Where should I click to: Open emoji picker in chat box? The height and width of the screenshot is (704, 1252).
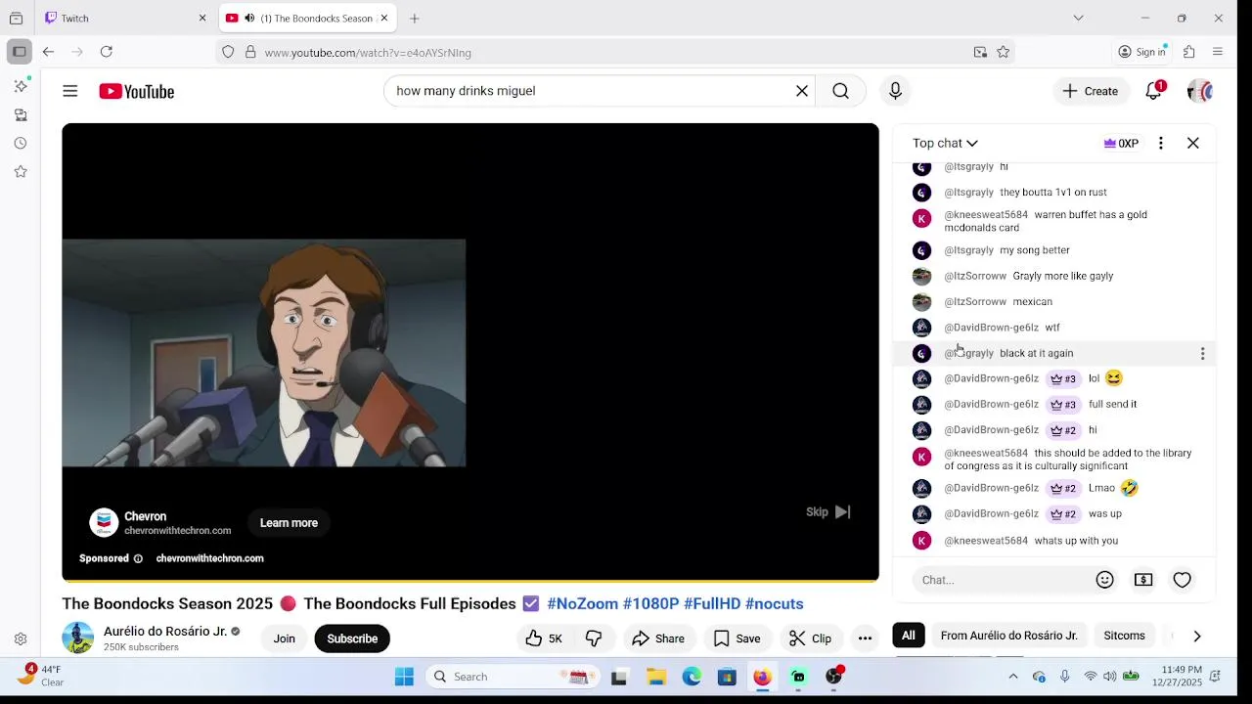tap(1105, 580)
